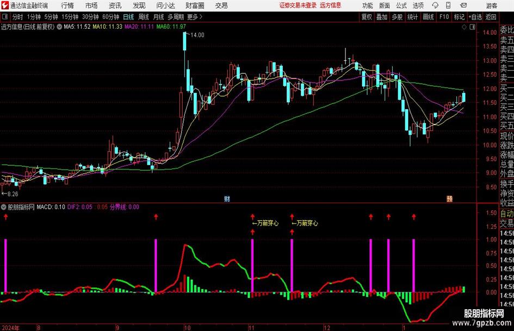Viewport: 514px width, 331px height.
Task: Open the 版面 menu
Action: tap(385, 5)
